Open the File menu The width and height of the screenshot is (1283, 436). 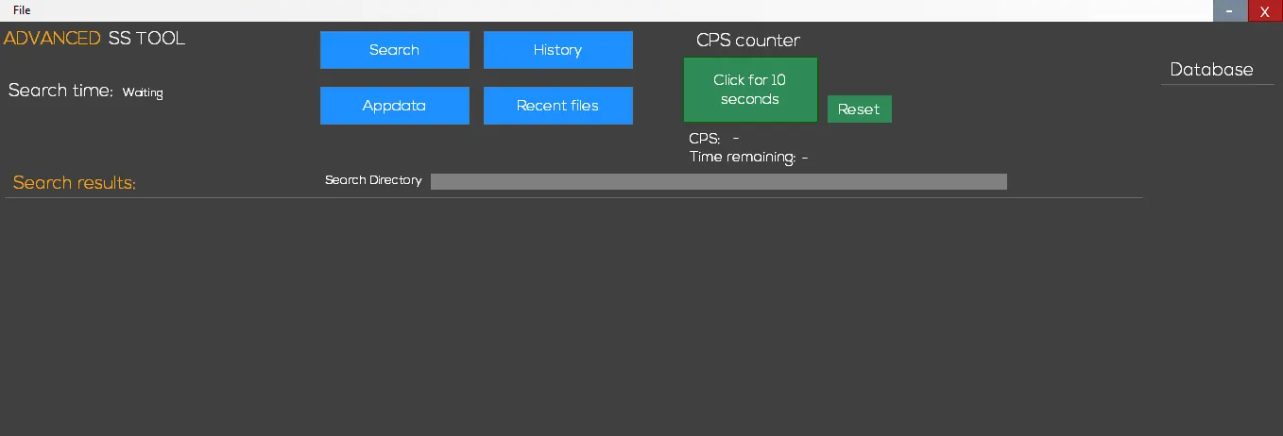click(22, 10)
